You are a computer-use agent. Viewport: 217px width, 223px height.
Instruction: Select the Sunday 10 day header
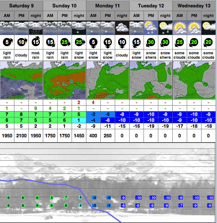coord(65,6)
